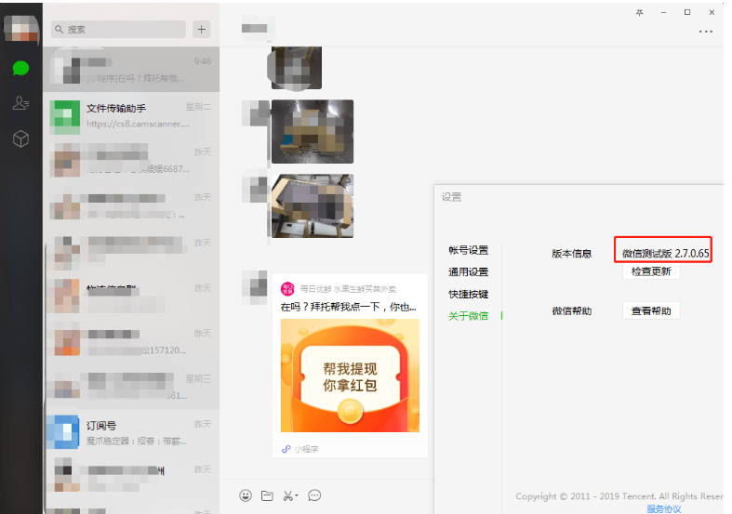This screenshot has height=514, width=732.
Task: Open the Chats tab with green bubble icon
Action: click(20, 69)
